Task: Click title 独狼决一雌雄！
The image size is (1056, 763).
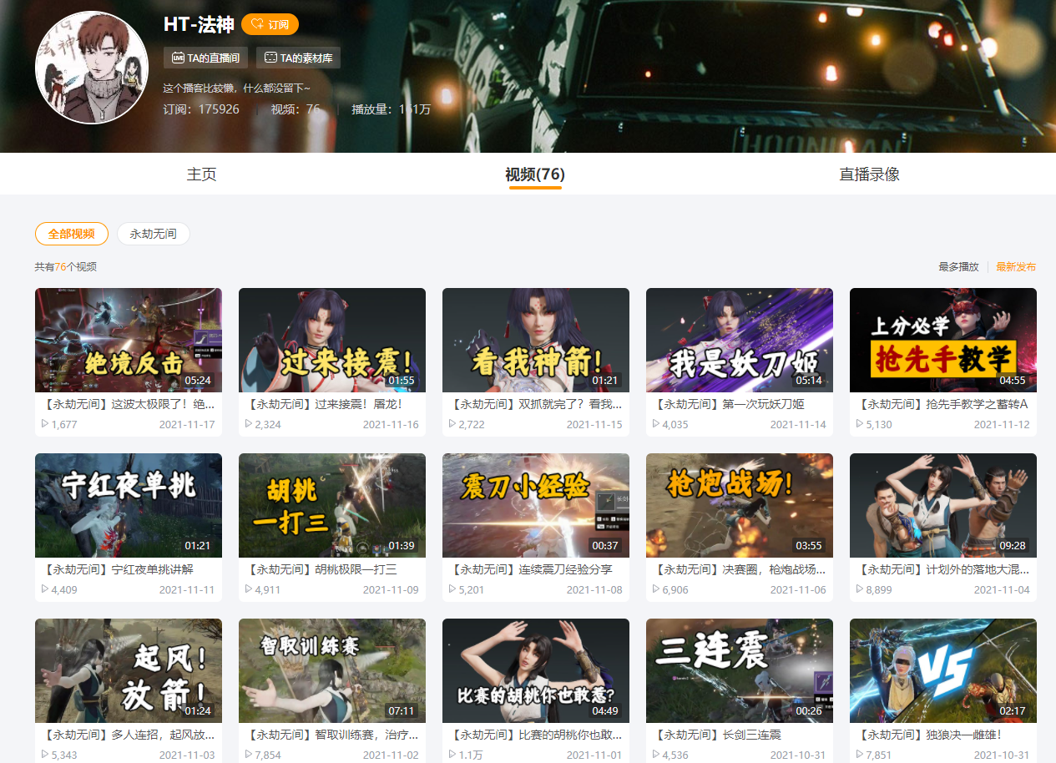Action: 928,735
